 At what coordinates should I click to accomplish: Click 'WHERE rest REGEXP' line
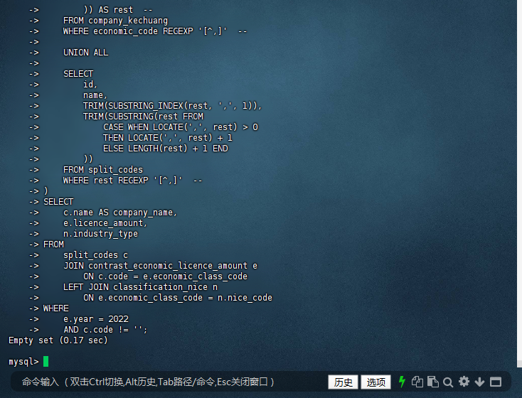coord(132,181)
